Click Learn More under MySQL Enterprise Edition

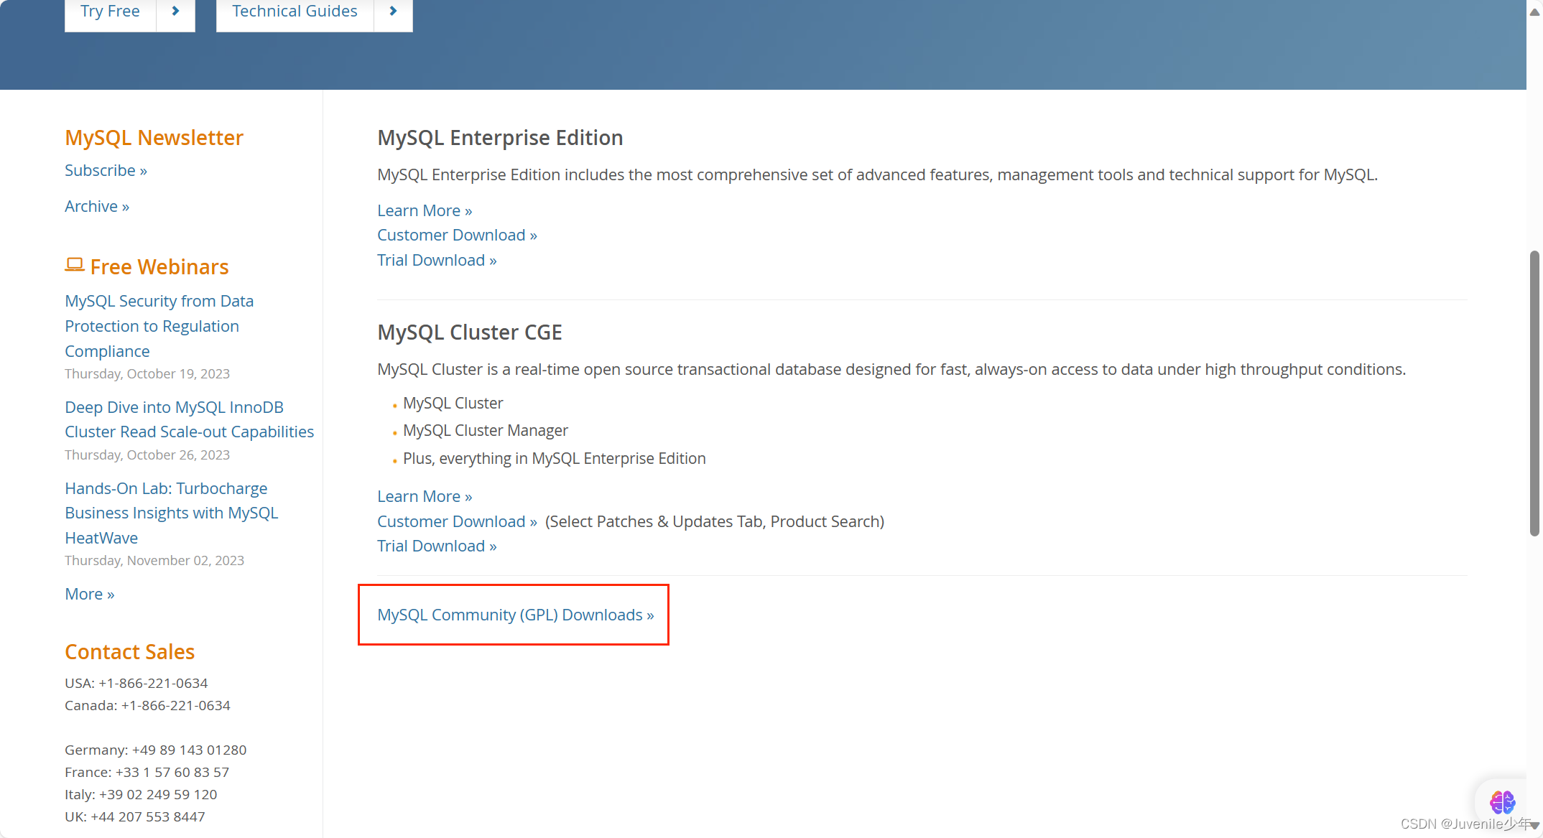coord(425,210)
